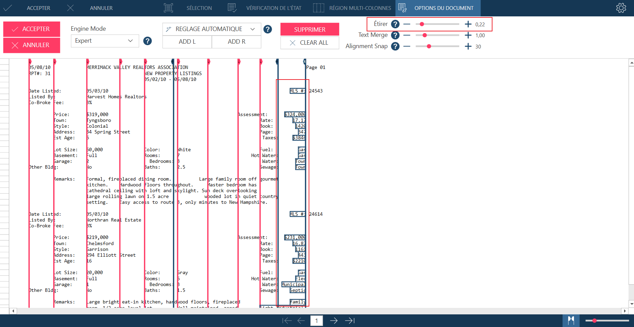Click the $231,000 assessment value
The image size is (634, 327).
pos(295,237)
